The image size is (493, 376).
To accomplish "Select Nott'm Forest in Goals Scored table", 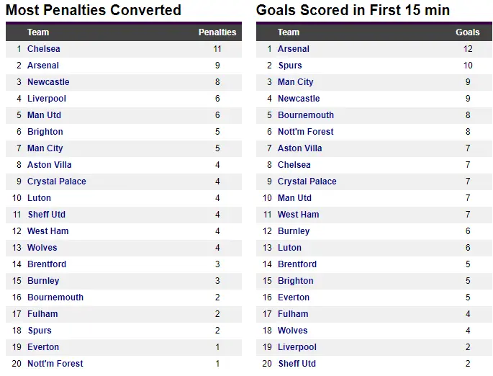I will 306,132.
